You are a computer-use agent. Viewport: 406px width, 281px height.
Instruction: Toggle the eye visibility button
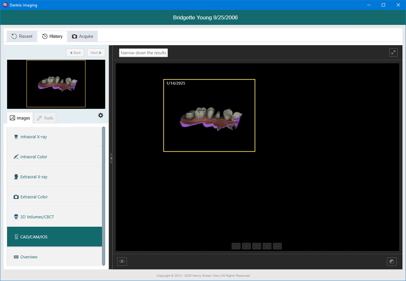(122, 261)
